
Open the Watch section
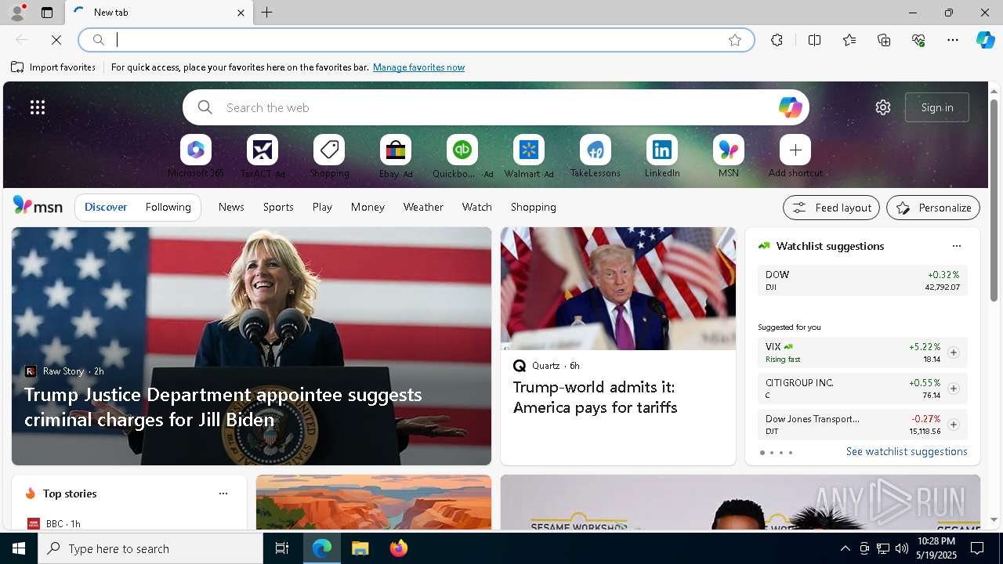tap(476, 207)
